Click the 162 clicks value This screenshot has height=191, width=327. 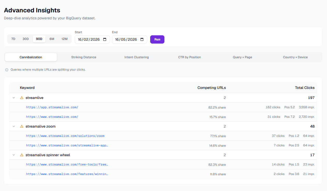click(x=273, y=107)
